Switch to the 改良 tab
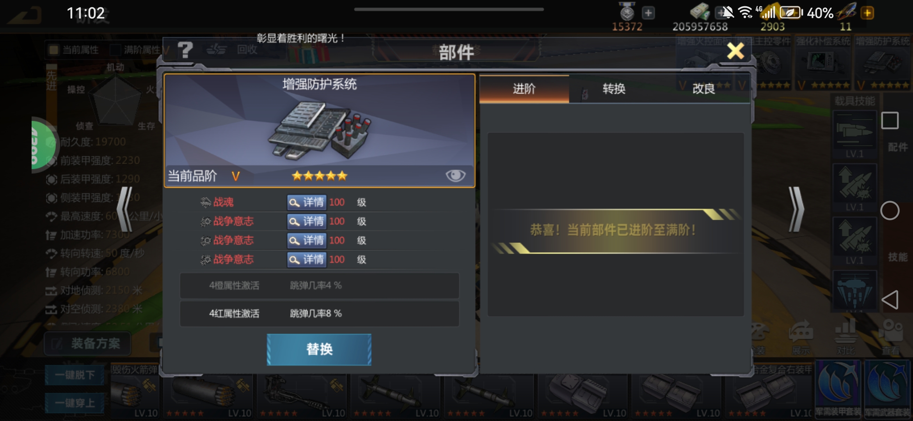Image resolution: width=913 pixels, height=421 pixels. point(703,89)
